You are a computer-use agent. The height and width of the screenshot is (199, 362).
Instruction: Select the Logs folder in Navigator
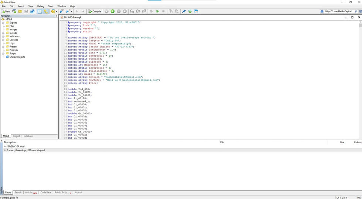pos(12,43)
